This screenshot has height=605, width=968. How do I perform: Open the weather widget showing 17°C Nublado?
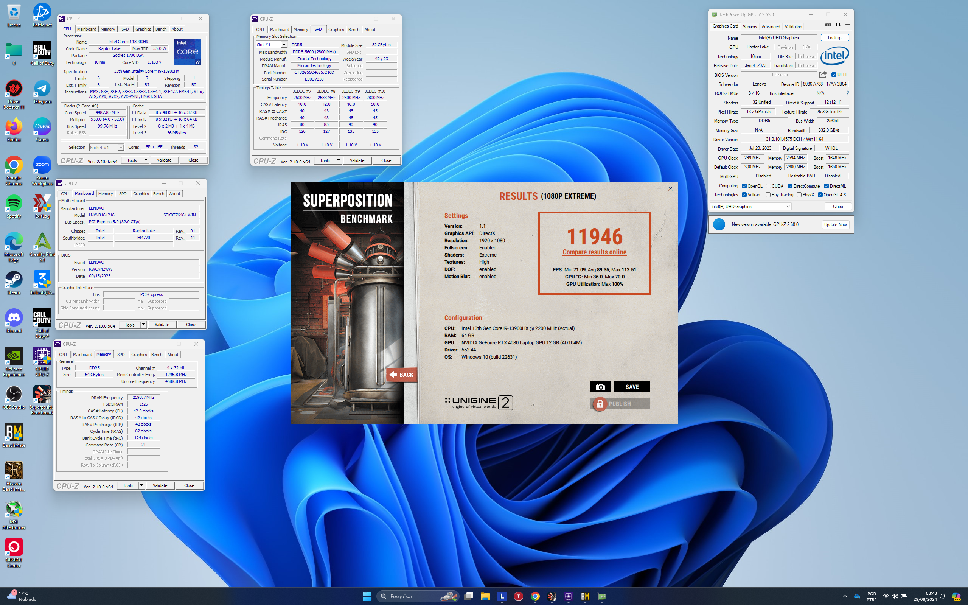(x=22, y=596)
